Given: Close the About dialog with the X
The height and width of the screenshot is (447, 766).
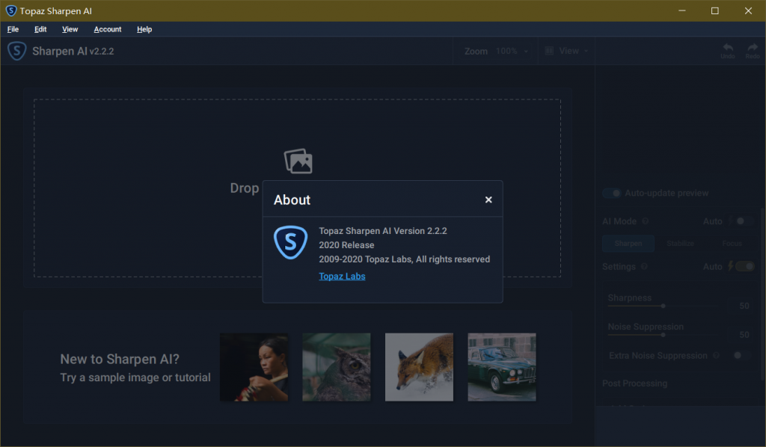Looking at the screenshot, I should click(x=488, y=200).
